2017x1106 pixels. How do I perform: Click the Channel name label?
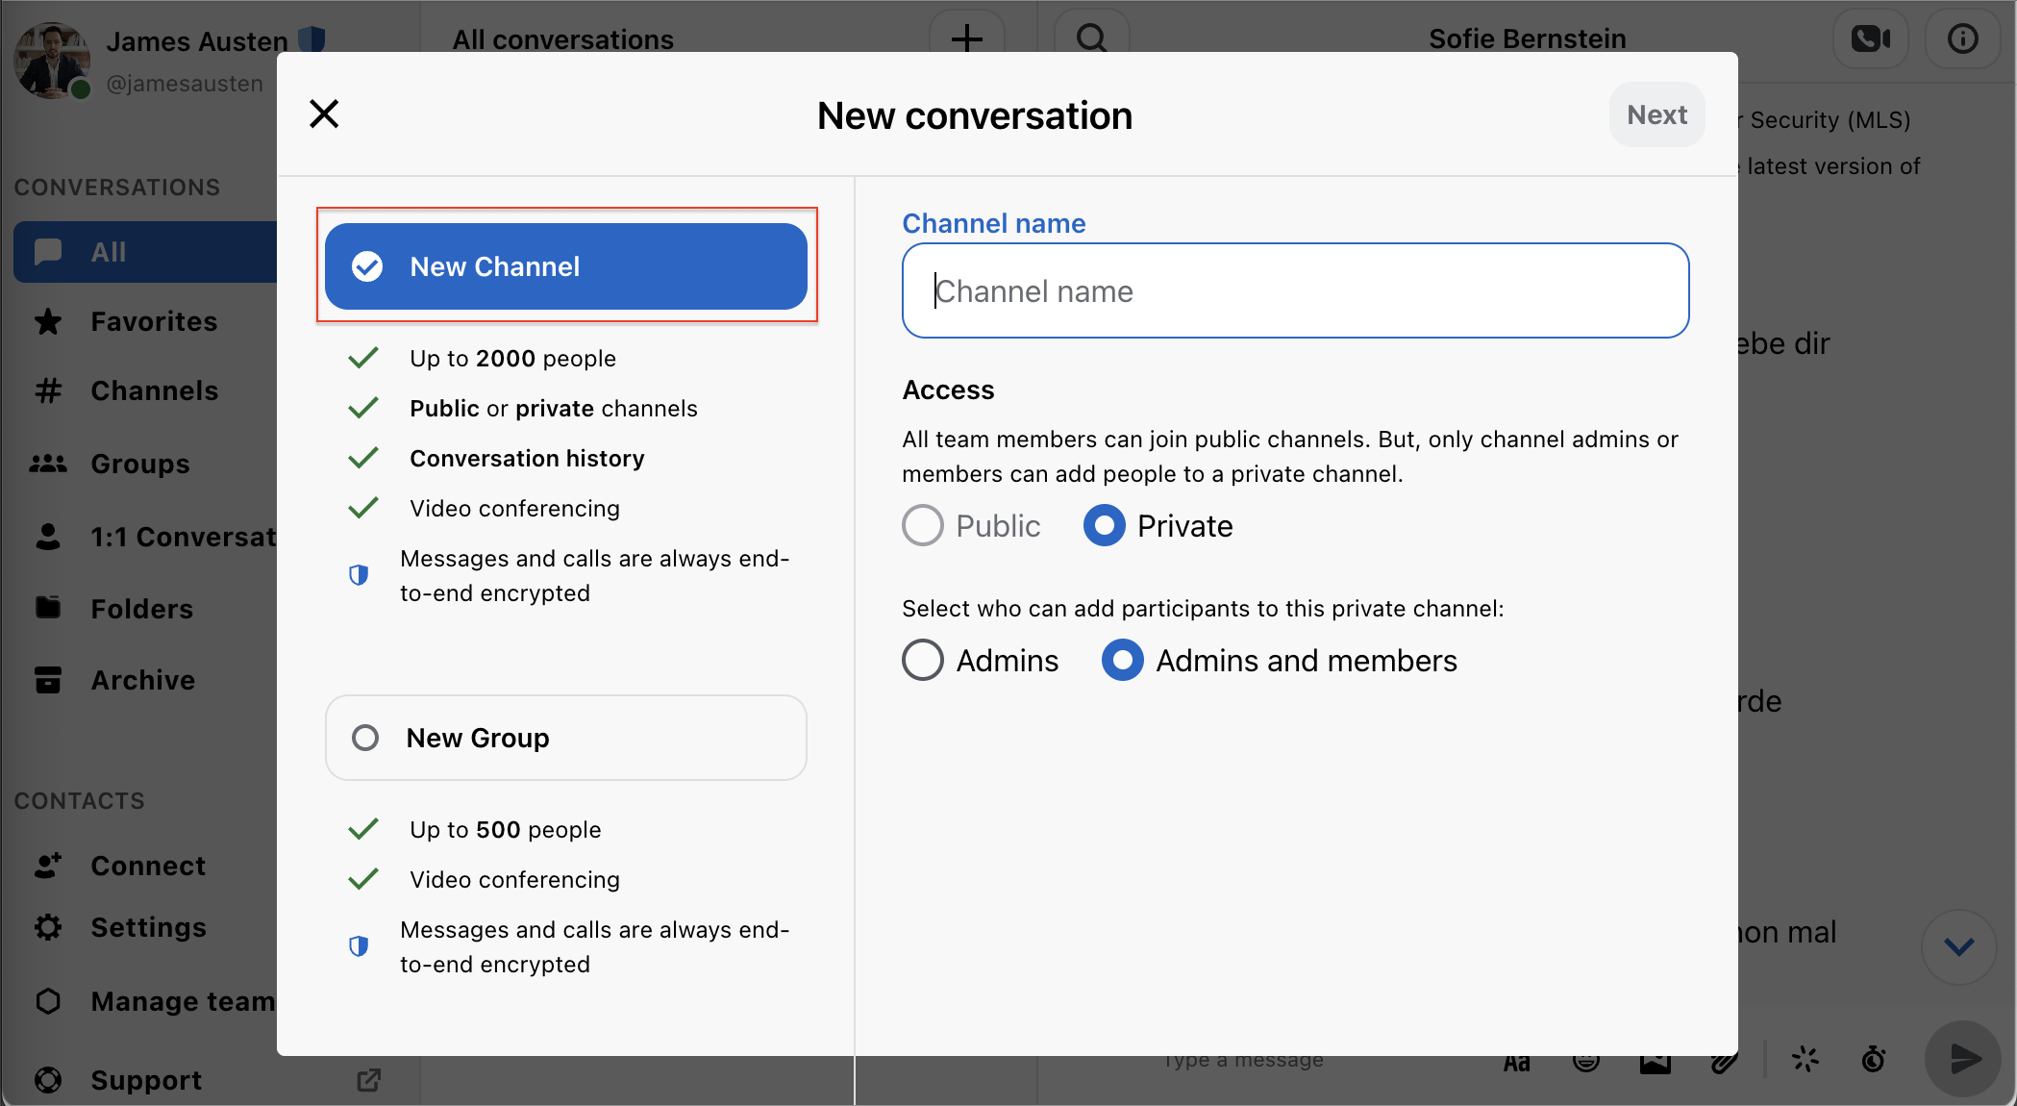993,223
